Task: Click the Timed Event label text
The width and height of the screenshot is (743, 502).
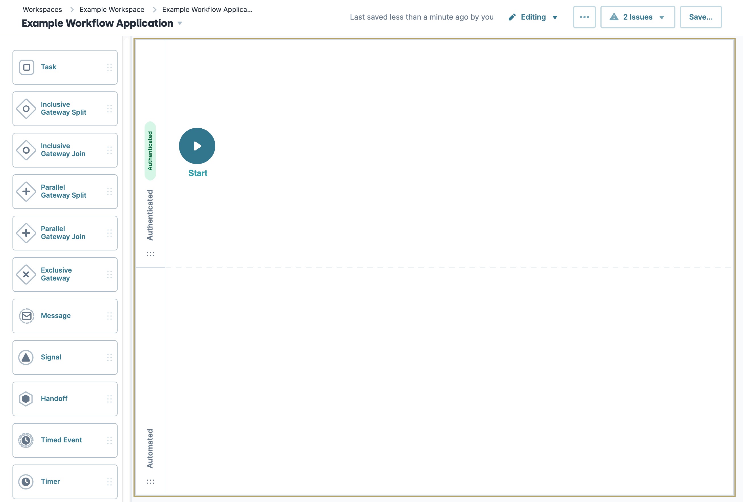Action: [61, 440]
